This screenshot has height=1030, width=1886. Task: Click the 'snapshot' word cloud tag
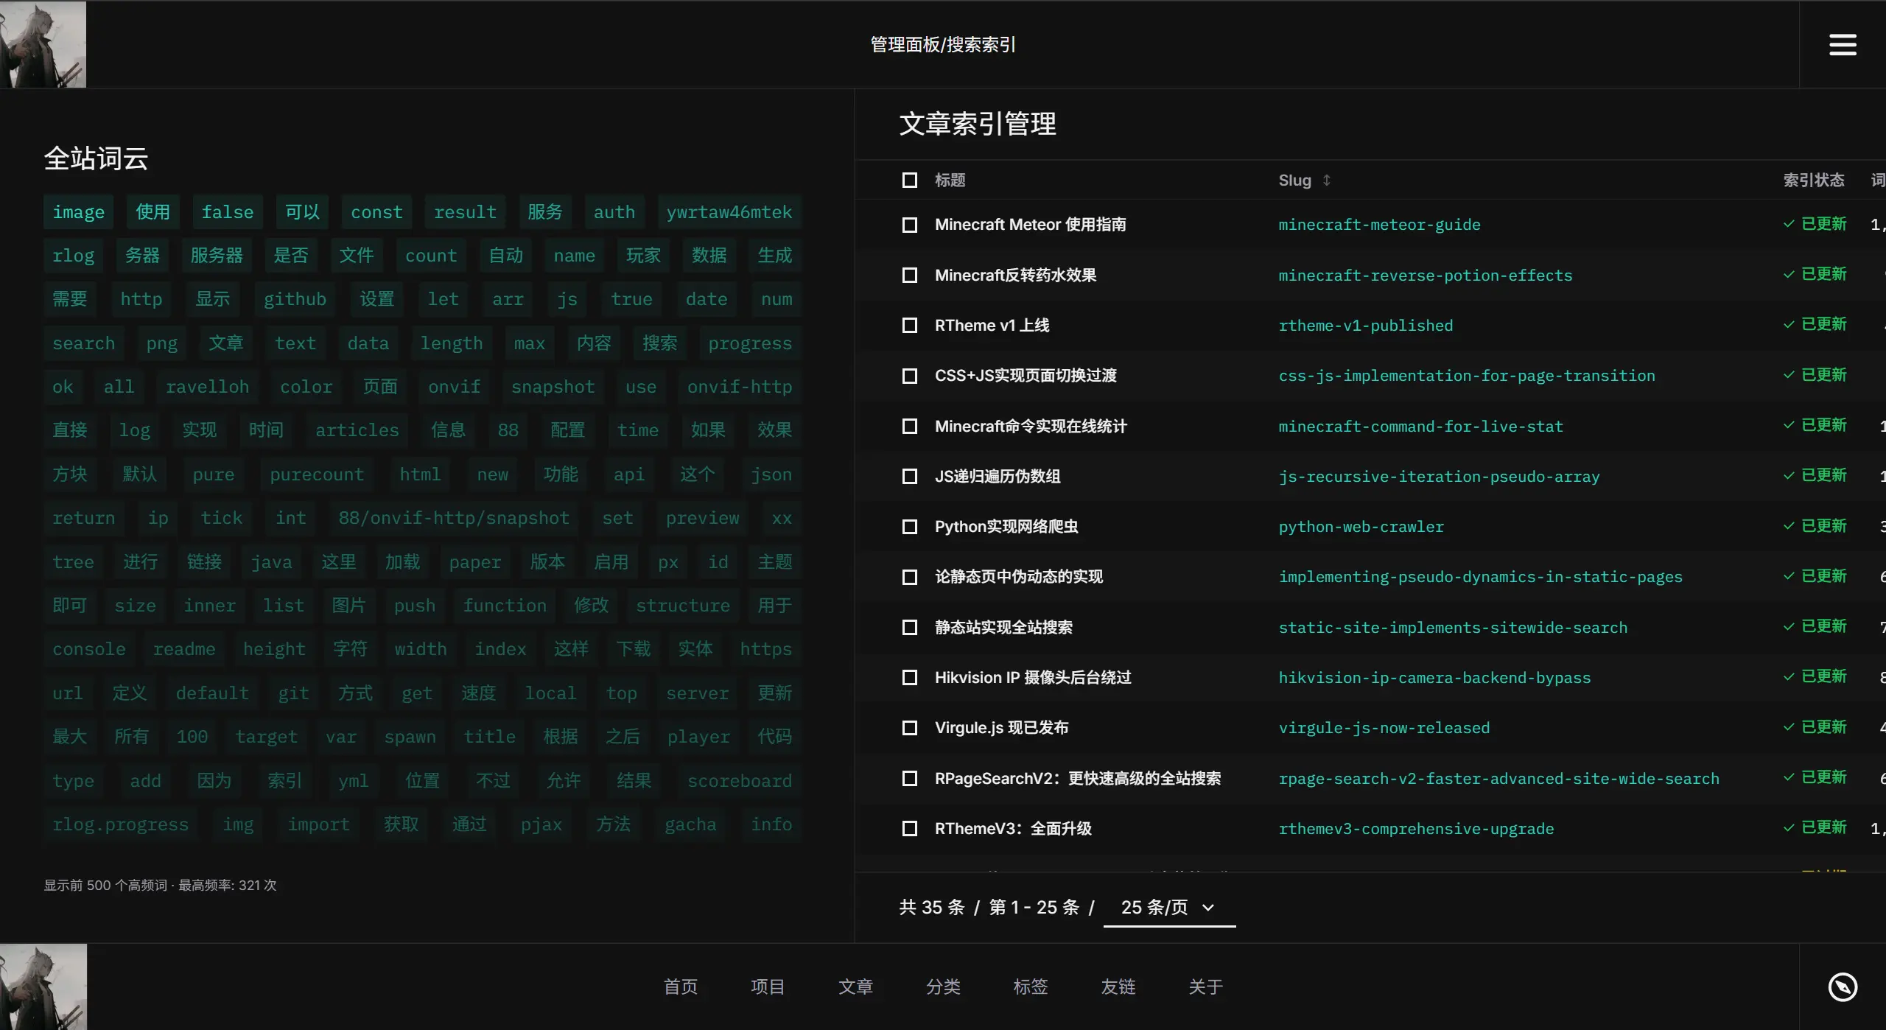(x=553, y=387)
